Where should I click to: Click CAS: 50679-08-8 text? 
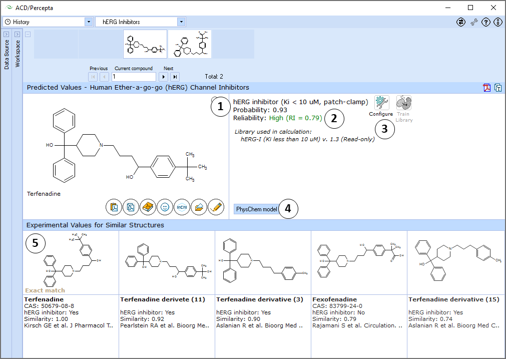[49, 306]
